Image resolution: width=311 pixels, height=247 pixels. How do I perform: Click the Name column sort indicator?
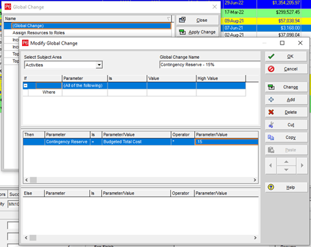(168, 19)
